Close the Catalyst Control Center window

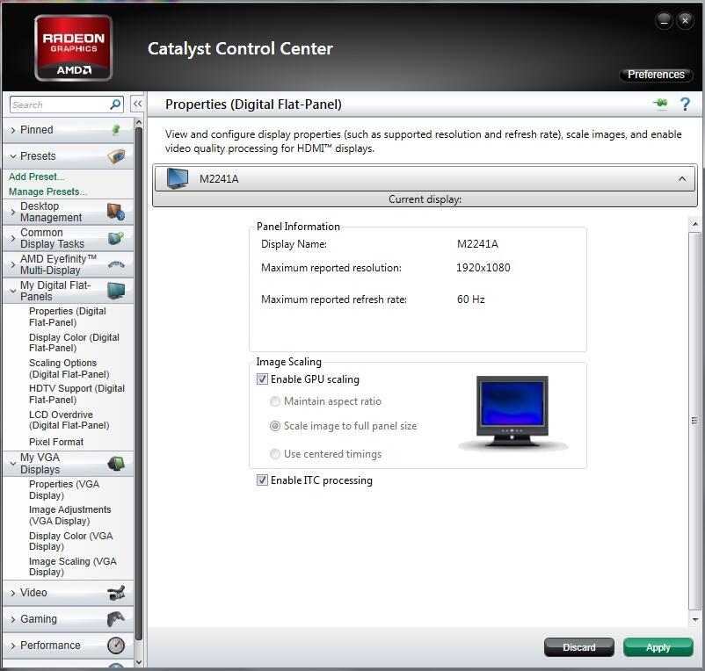tap(685, 21)
